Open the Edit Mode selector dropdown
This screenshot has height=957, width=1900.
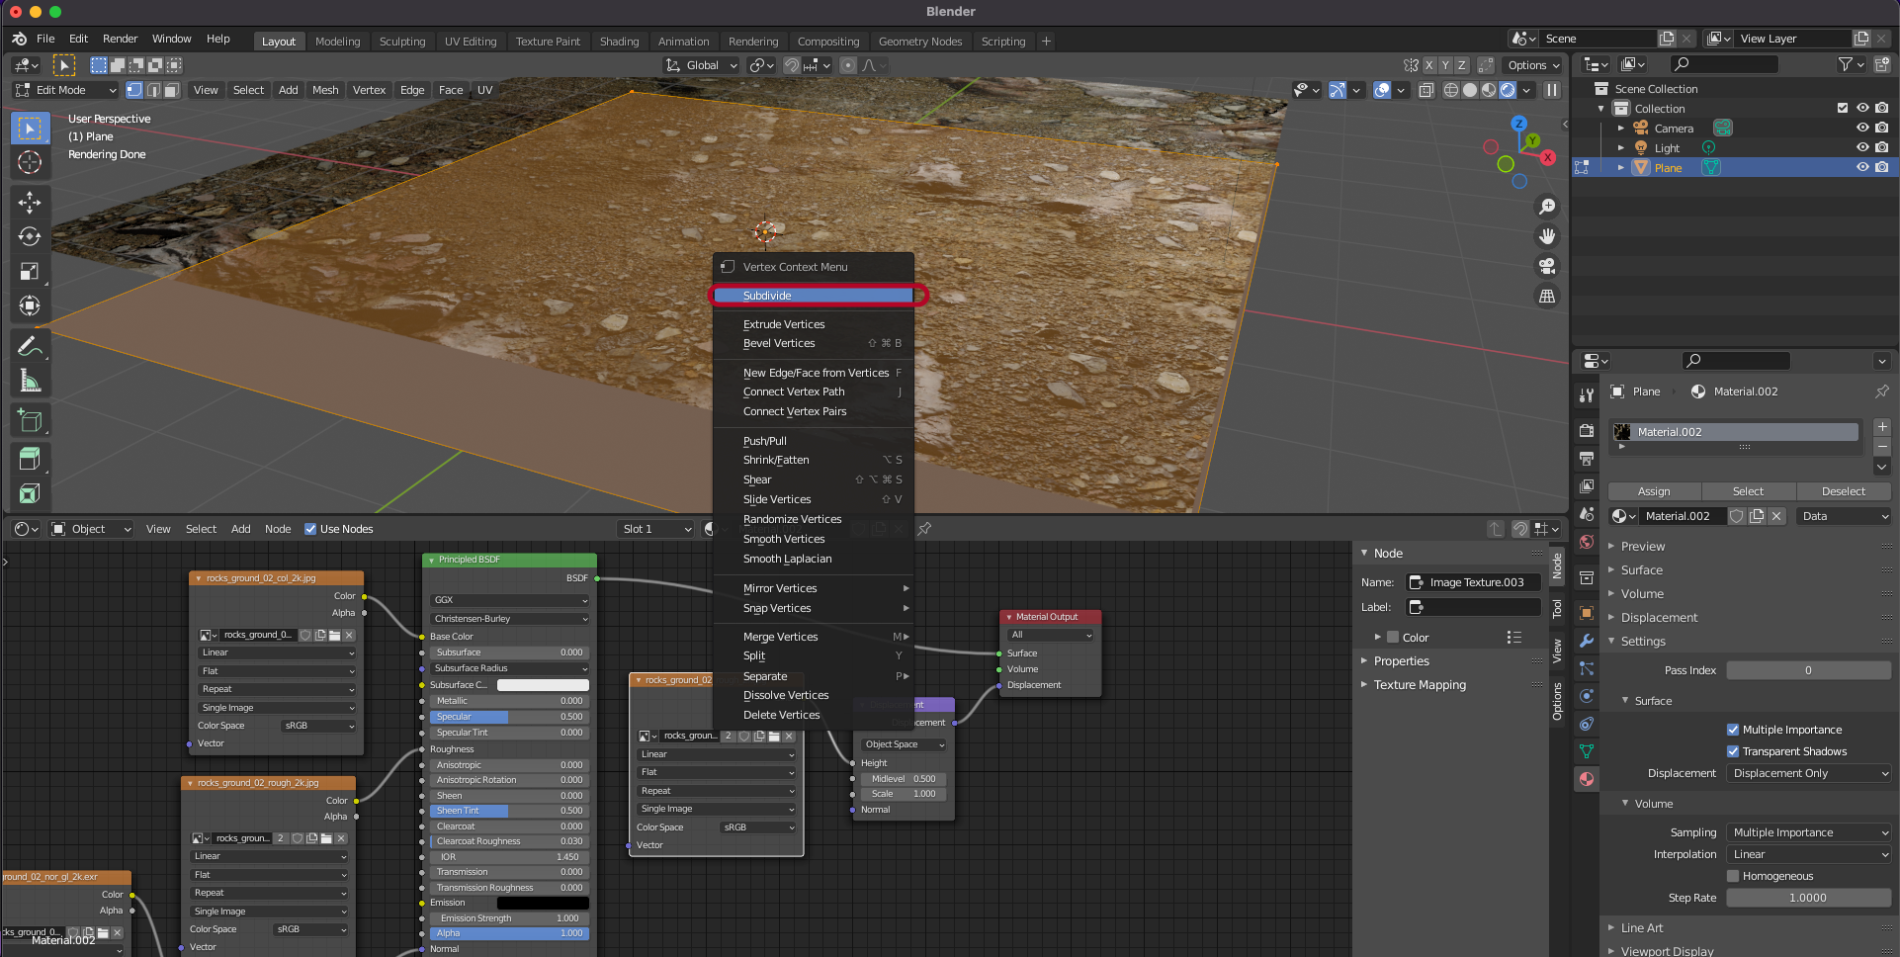[65, 90]
